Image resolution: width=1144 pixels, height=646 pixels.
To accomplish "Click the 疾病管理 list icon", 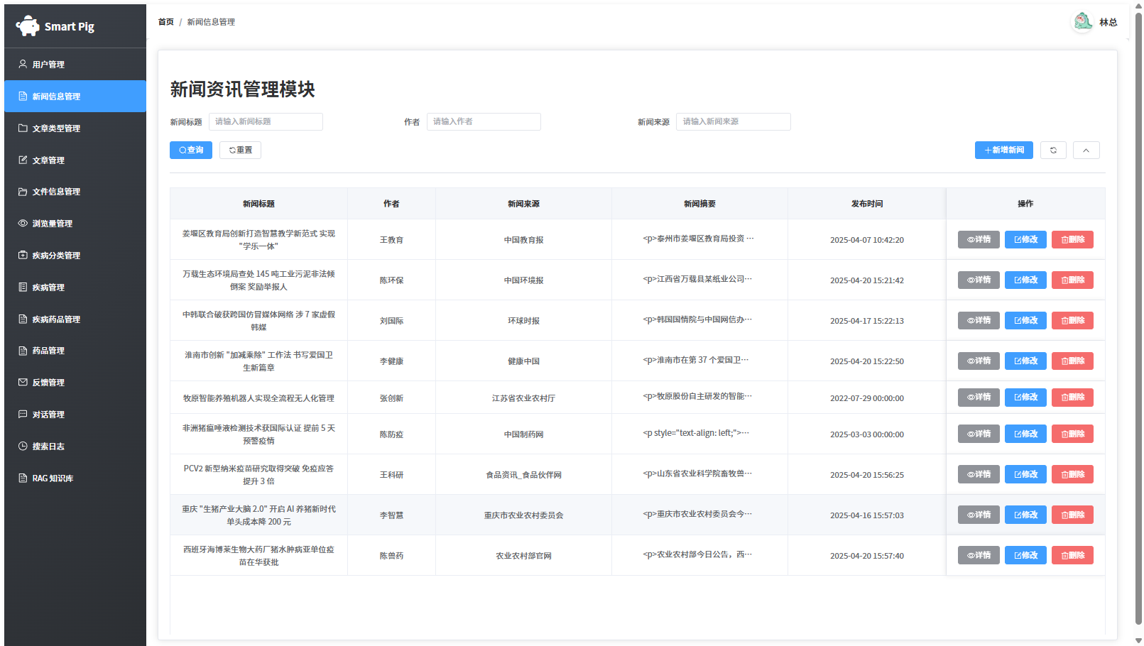I will (23, 288).
